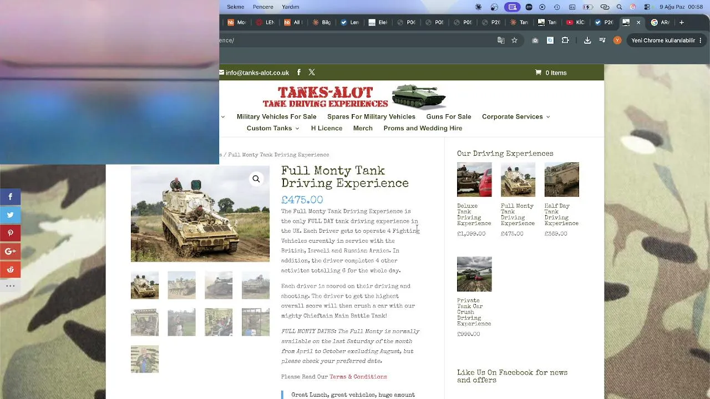Screen dimensions: 710x399
Task: Switch to the Elek browser tab
Action: point(378,23)
